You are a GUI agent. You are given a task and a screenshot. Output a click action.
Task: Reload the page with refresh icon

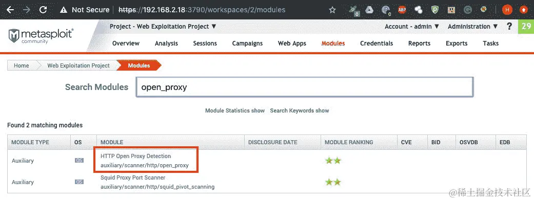click(x=43, y=10)
